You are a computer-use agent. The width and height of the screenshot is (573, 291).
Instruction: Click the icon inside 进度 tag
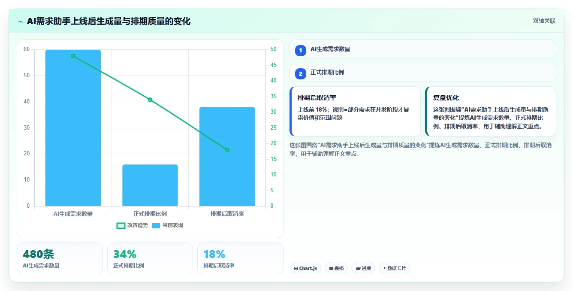coord(358,268)
